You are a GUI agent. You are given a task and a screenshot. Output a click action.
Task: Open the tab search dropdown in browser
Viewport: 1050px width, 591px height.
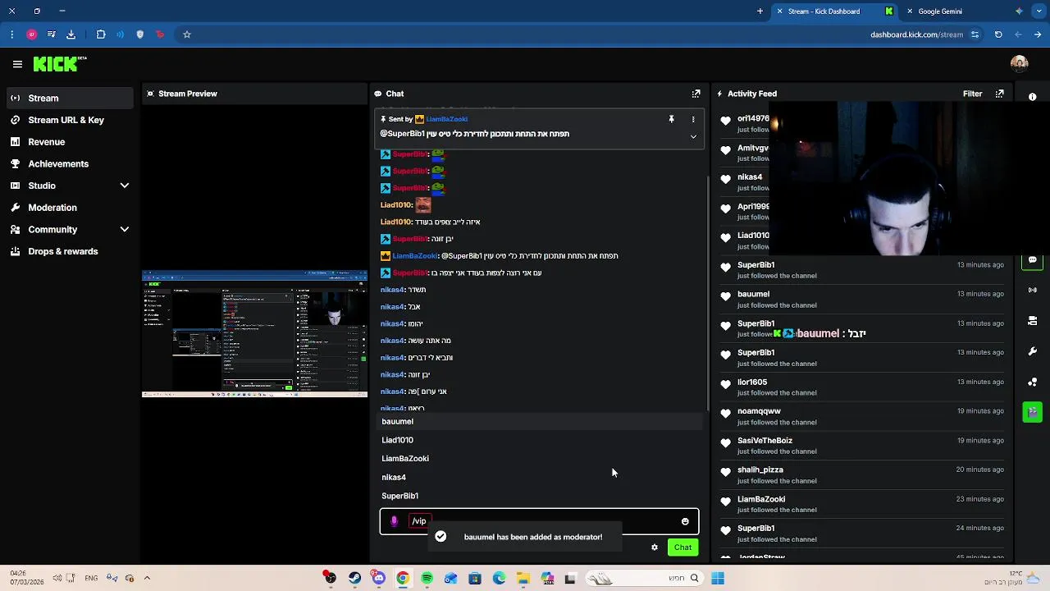1038,11
